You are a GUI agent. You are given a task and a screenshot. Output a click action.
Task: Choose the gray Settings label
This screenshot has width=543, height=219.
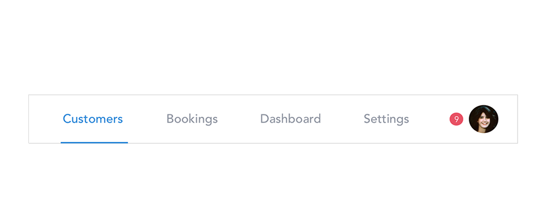click(x=386, y=119)
